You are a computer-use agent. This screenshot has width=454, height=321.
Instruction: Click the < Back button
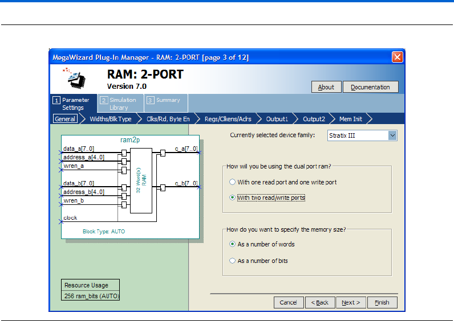pyautogui.click(x=319, y=303)
